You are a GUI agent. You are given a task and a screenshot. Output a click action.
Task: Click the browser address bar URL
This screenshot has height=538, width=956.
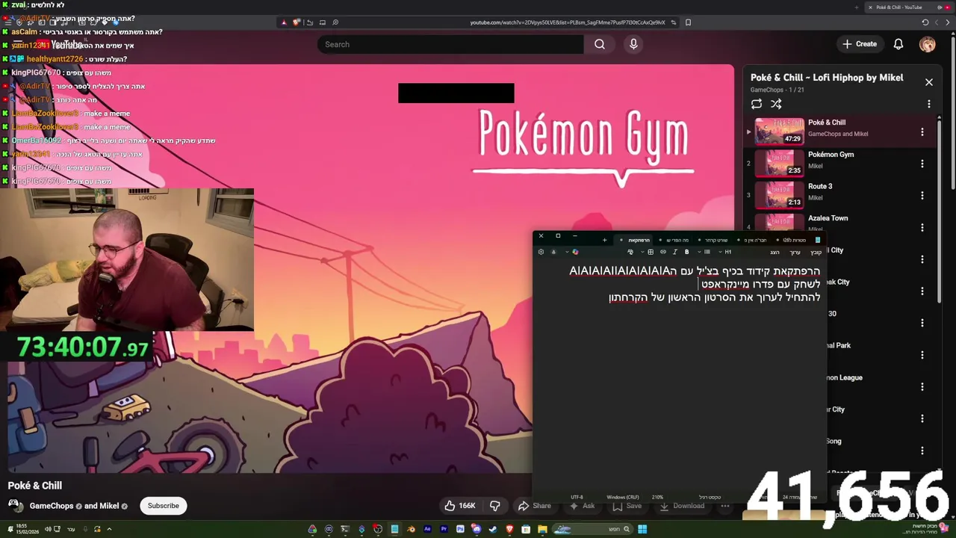pos(568,22)
